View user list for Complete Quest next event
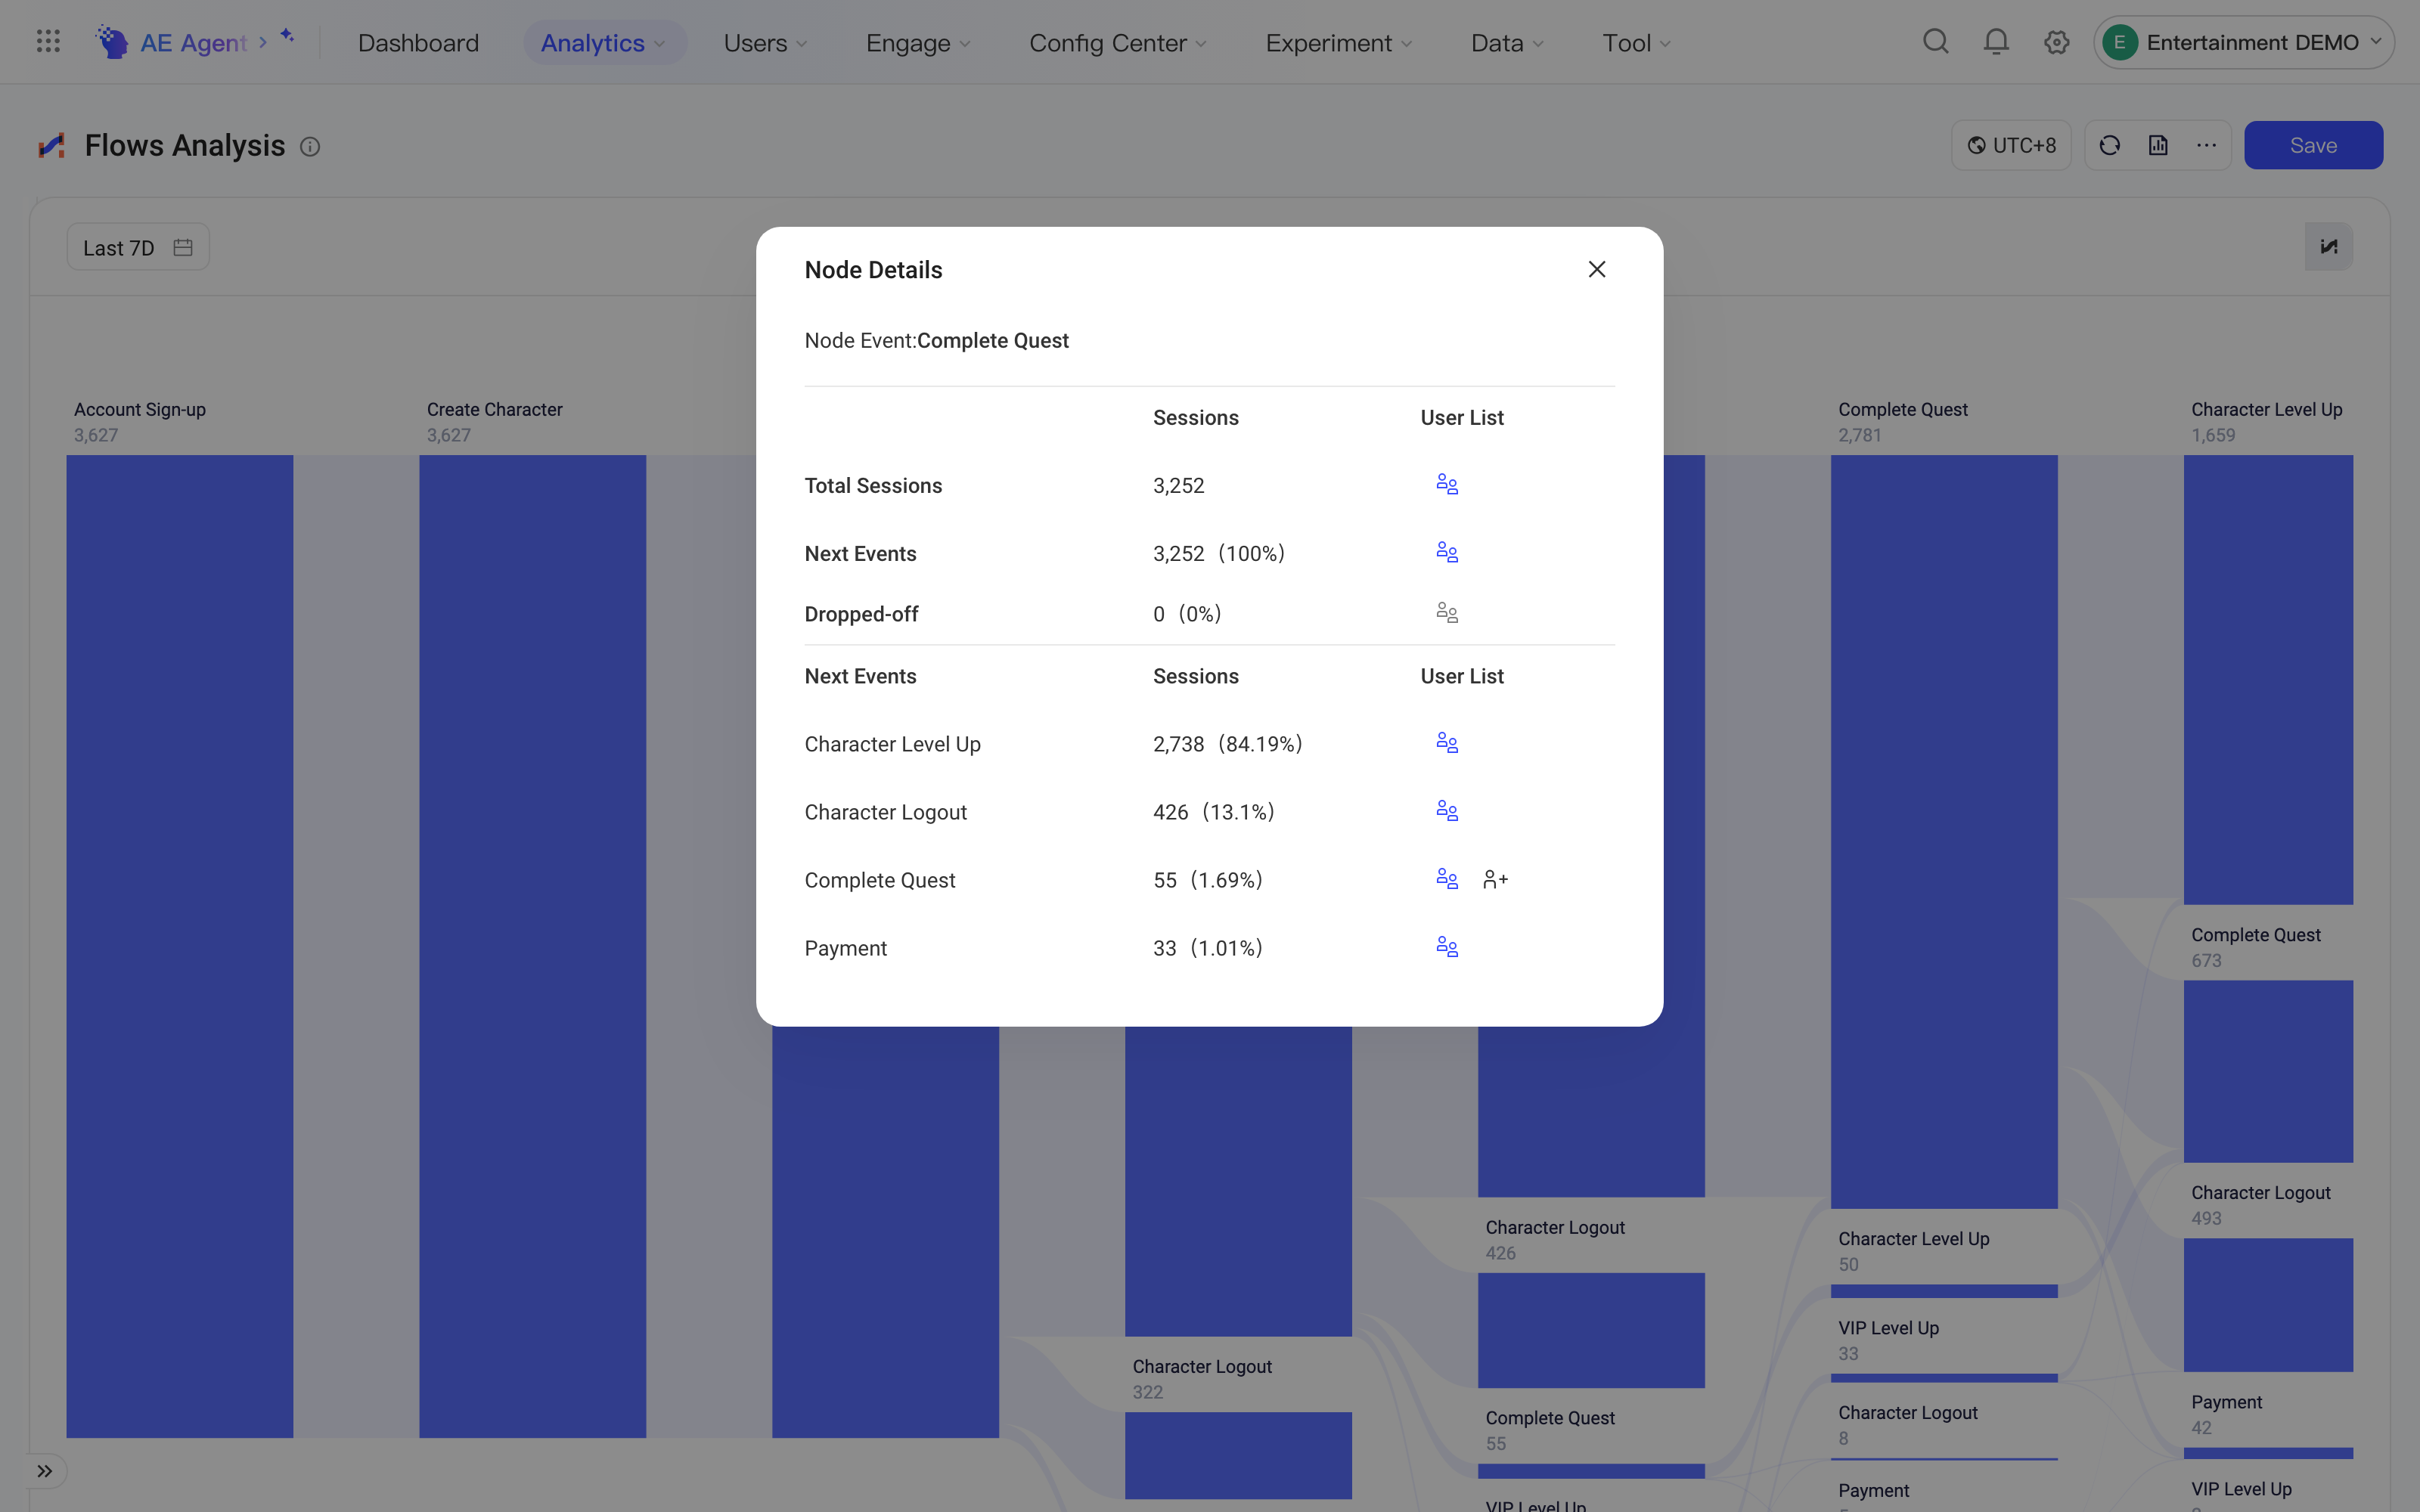2420x1512 pixels. pyautogui.click(x=1446, y=879)
